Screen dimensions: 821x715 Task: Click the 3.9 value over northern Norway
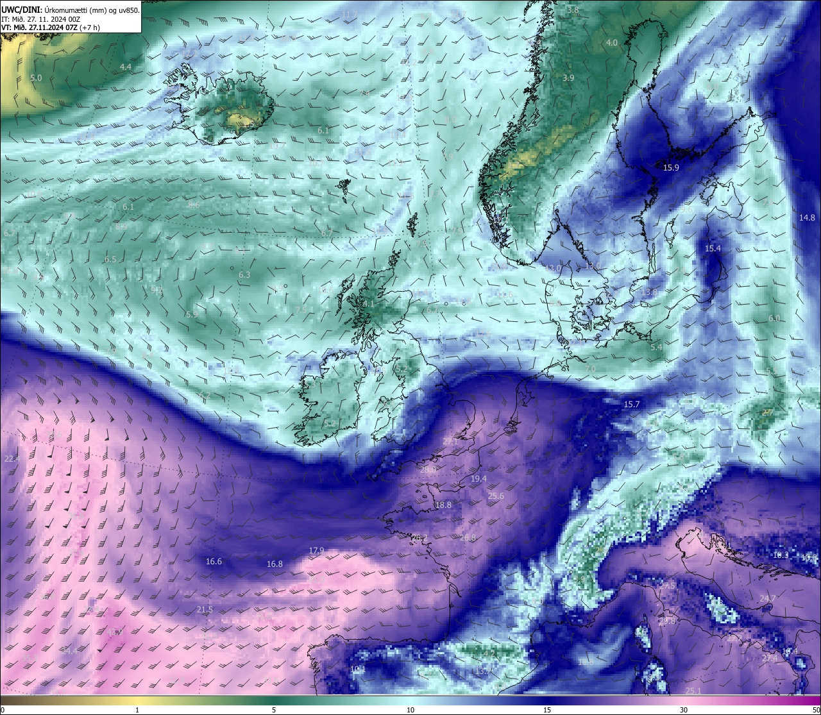click(x=568, y=78)
